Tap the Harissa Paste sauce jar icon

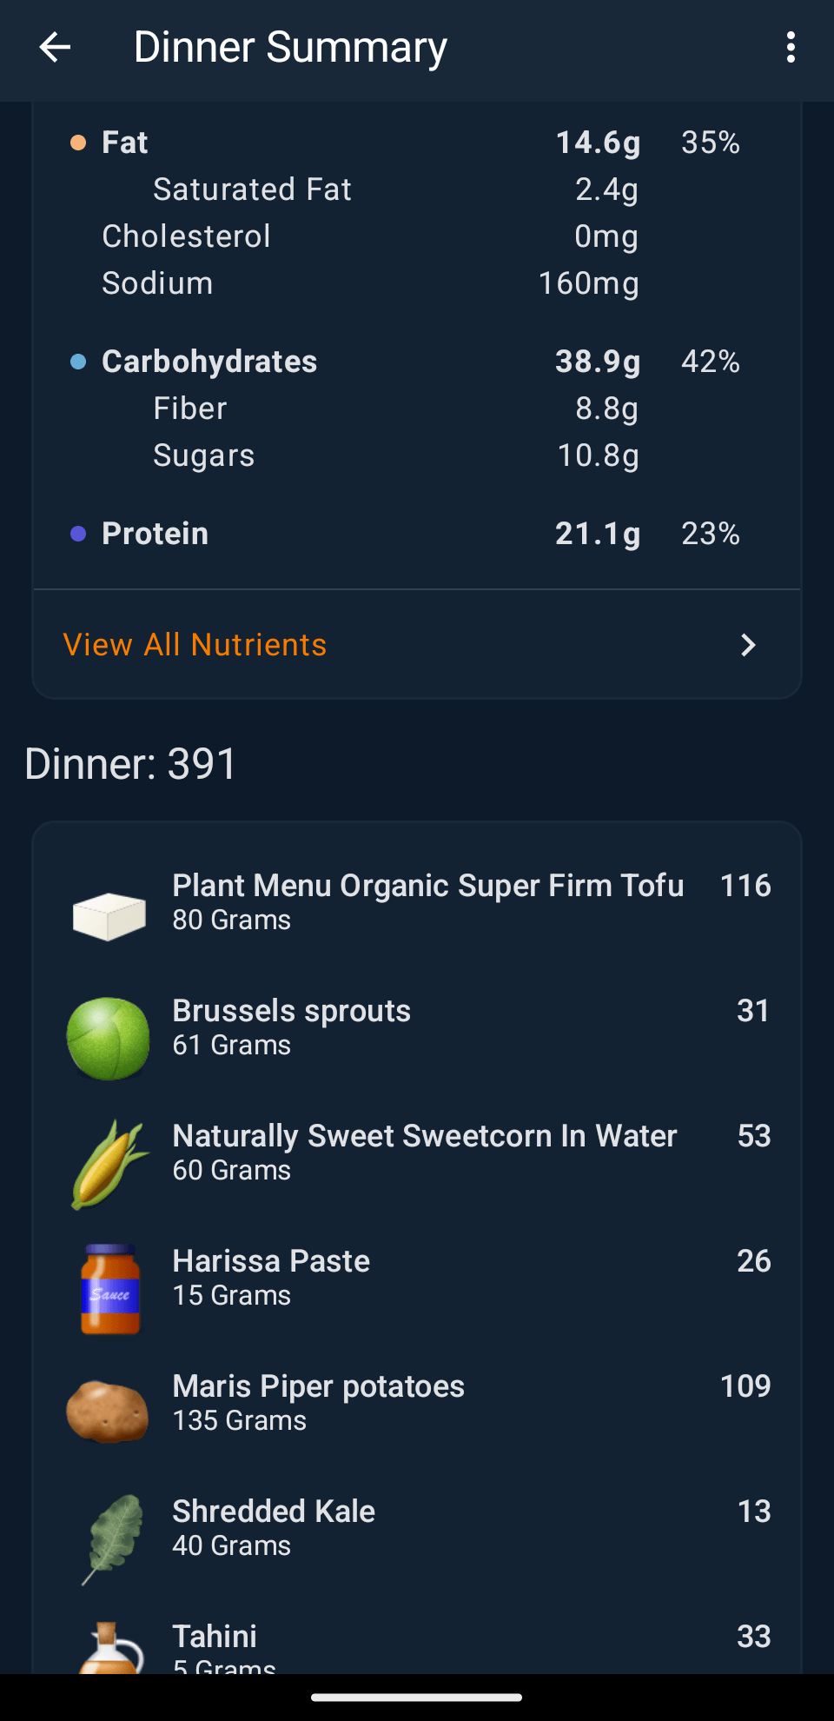109,1289
